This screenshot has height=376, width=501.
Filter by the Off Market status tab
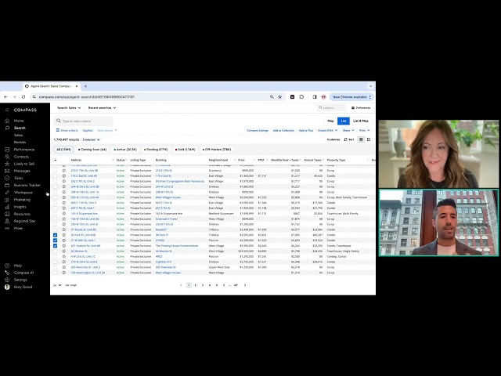coord(217,150)
